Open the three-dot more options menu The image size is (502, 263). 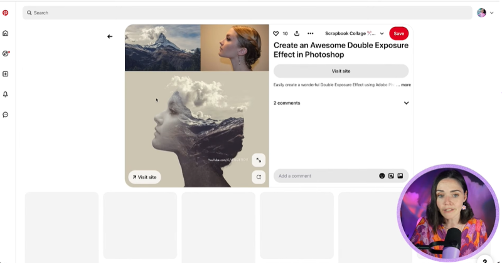[x=310, y=33]
